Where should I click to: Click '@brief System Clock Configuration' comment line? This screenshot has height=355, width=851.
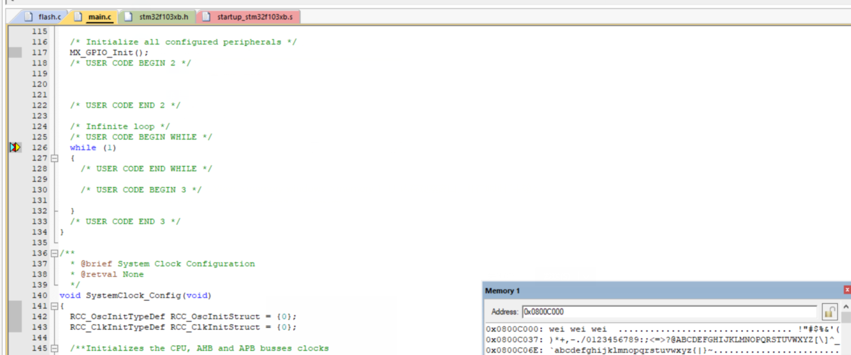162,264
